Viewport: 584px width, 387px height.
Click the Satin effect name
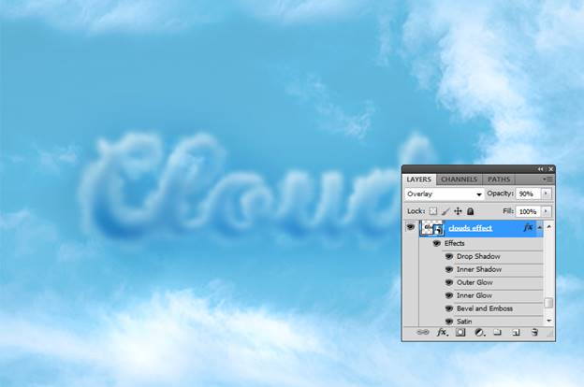[x=464, y=322]
